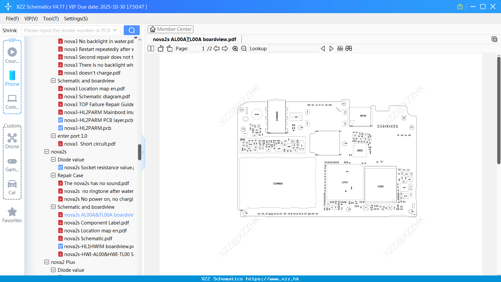Open nova3 doesn't charge.pdf
Viewport: 501px width, 282px height.
[89, 73]
